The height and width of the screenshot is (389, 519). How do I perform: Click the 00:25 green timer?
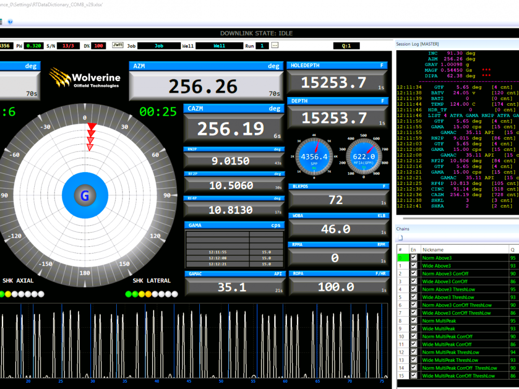pyautogui.click(x=158, y=112)
